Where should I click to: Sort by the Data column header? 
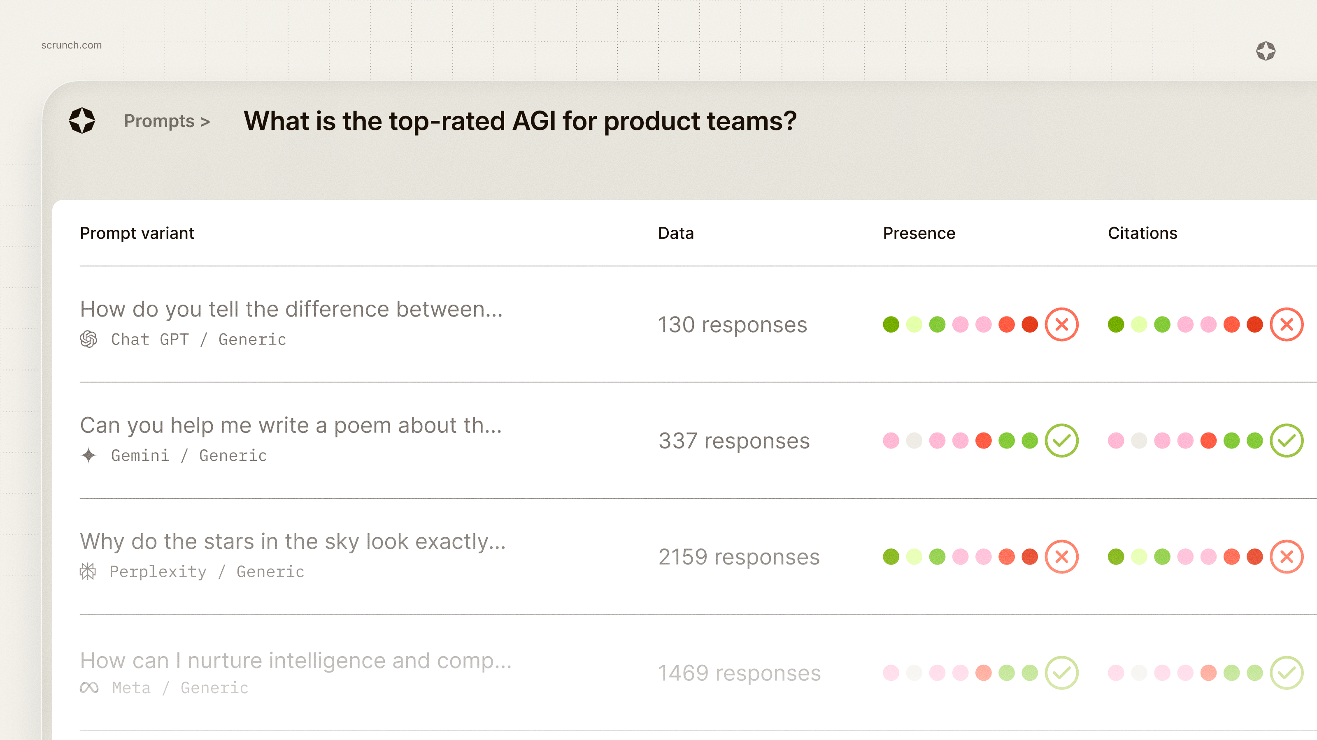click(x=676, y=233)
